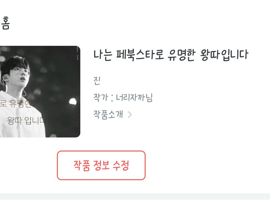
Task: Select the 홈 header tab
Action: coord(5,23)
